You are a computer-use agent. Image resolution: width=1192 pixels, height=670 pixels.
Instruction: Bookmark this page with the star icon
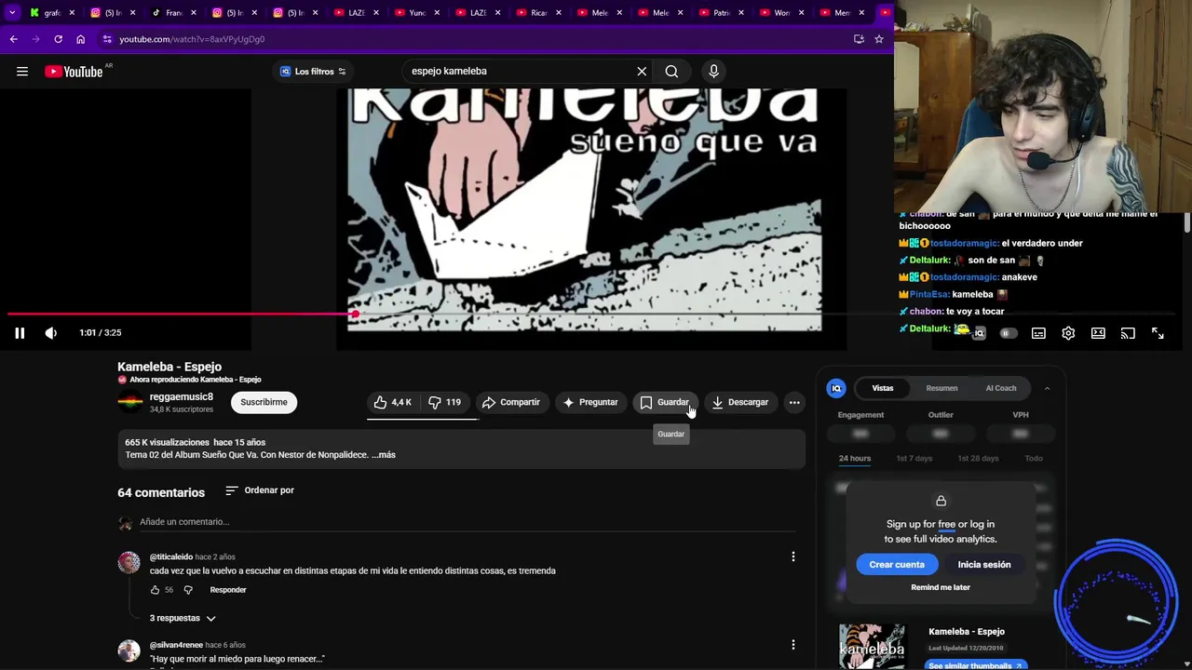878,39
